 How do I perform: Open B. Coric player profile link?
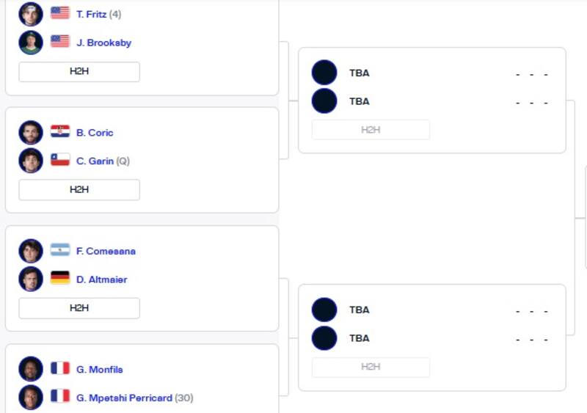(x=95, y=133)
